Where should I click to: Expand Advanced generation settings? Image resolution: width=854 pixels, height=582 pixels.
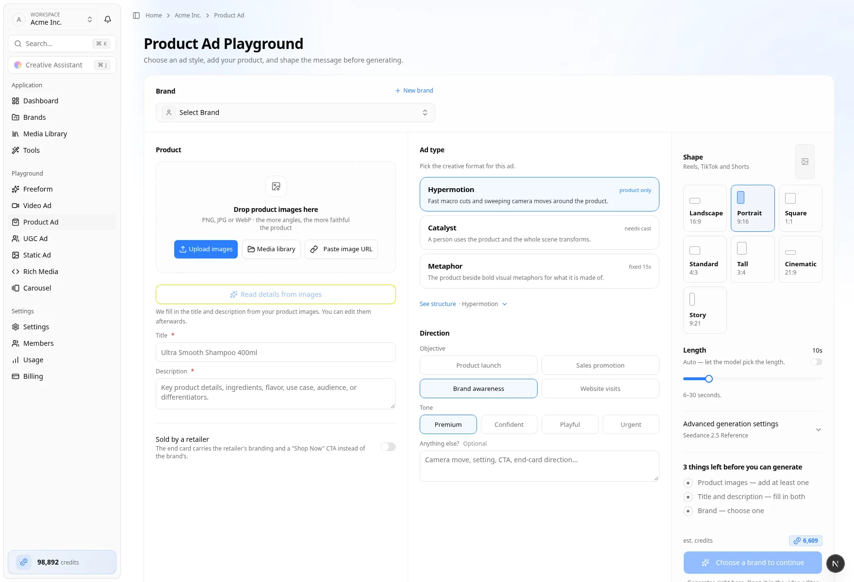point(753,429)
